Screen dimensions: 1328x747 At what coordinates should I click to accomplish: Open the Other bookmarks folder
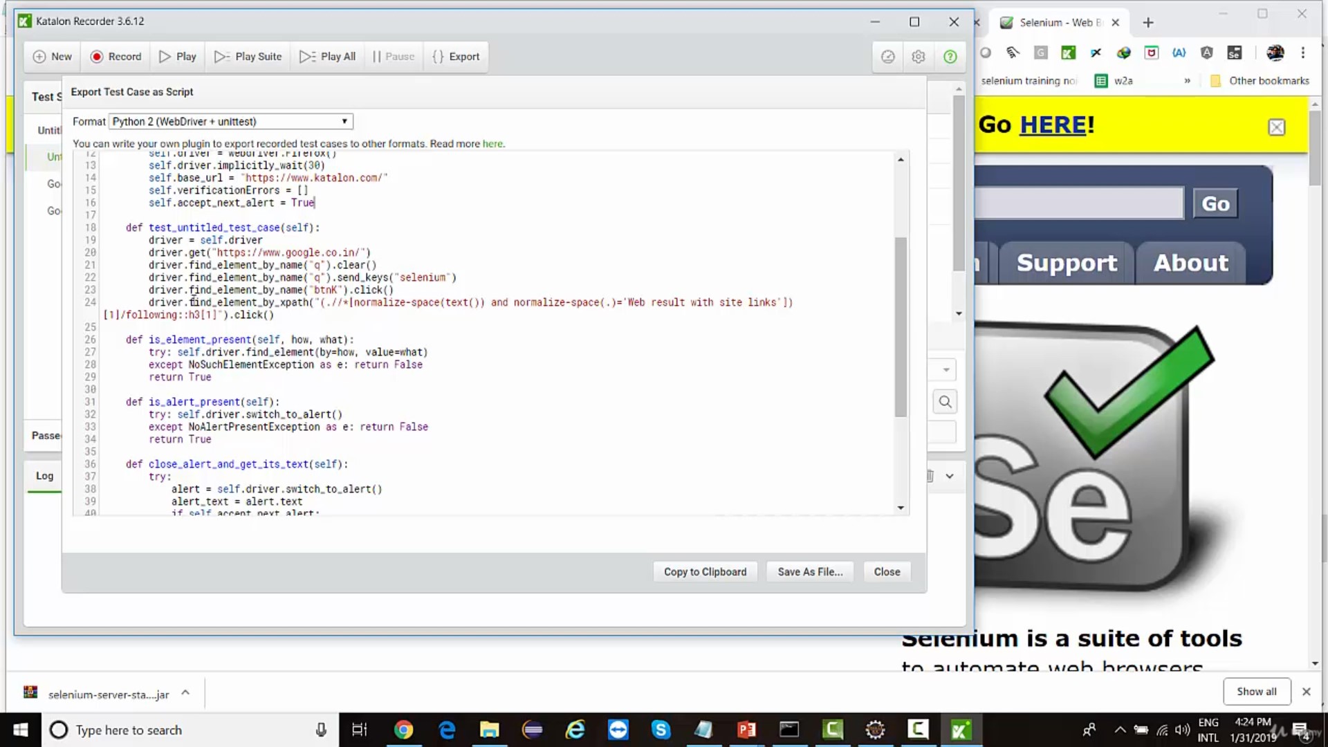click(x=1260, y=81)
